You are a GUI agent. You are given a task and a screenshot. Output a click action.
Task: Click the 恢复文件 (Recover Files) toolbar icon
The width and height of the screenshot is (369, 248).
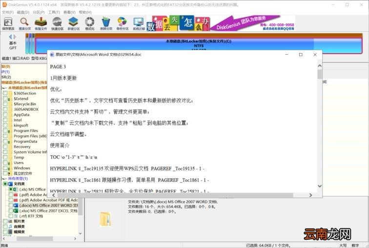point(41,24)
